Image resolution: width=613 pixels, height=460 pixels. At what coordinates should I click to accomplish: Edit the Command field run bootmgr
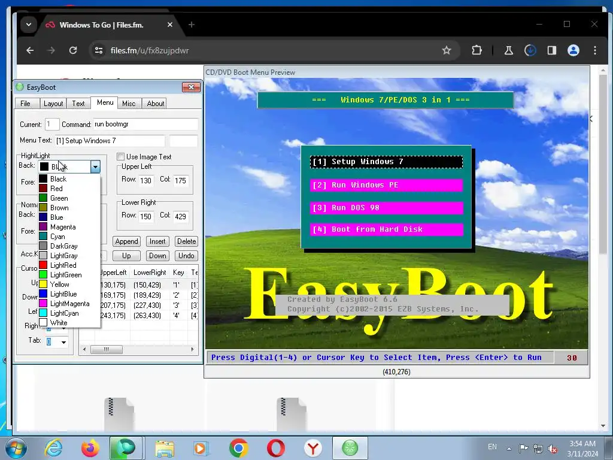(145, 125)
